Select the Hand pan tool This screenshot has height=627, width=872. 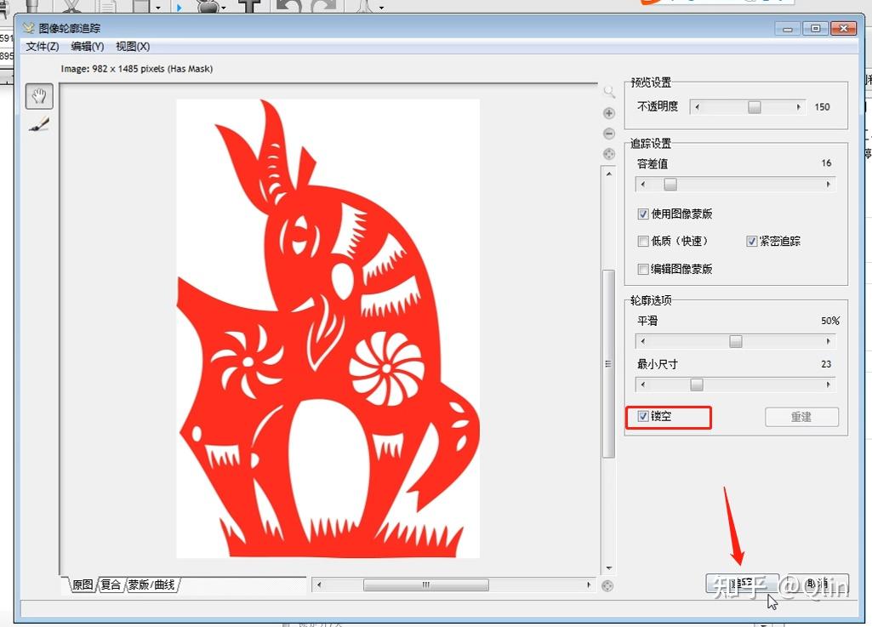[x=38, y=96]
